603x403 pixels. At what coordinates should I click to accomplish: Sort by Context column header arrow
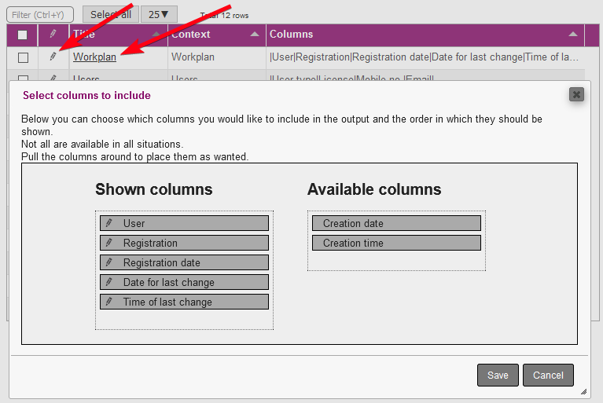(x=254, y=35)
